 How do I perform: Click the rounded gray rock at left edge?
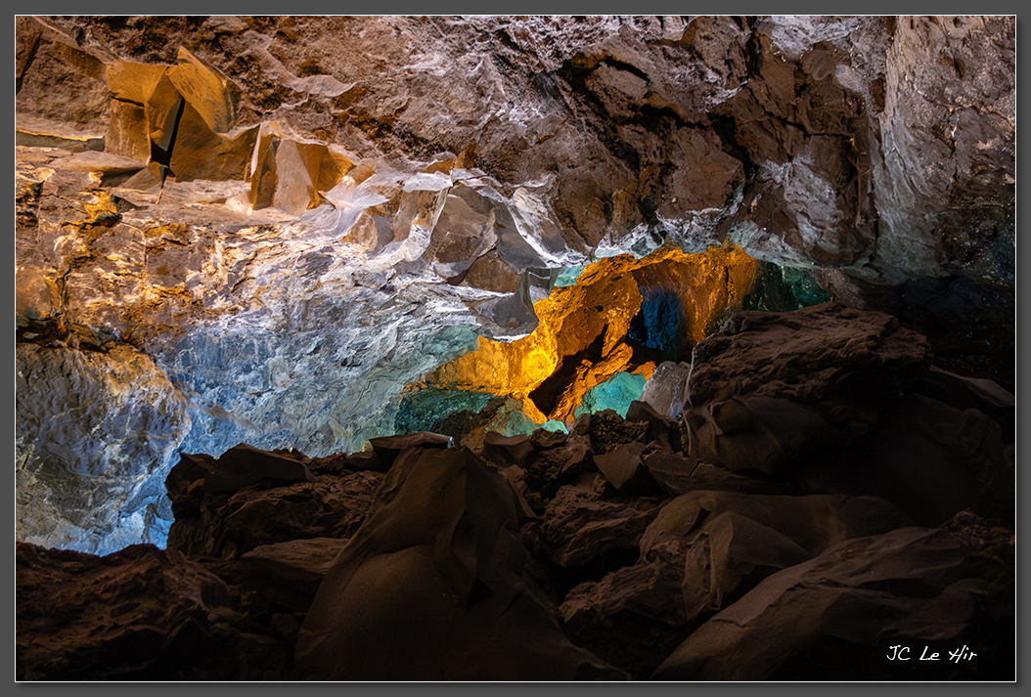click(x=88, y=430)
